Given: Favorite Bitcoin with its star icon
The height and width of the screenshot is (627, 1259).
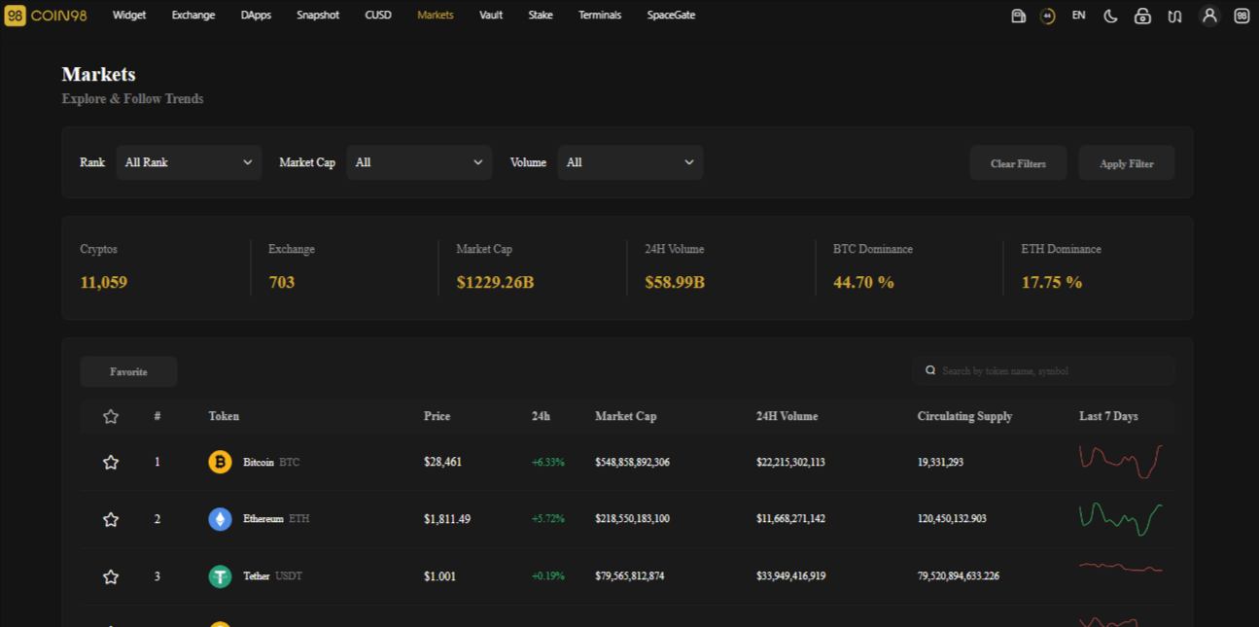Looking at the screenshot, I should pyautogui.click(x=111, y=463).
